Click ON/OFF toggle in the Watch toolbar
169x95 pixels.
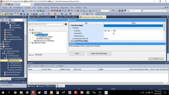pos(48,66)
